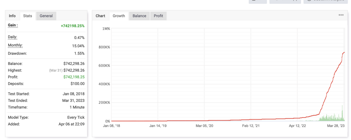
Task: Select the Growth chart tab
Action: (119, 16)
